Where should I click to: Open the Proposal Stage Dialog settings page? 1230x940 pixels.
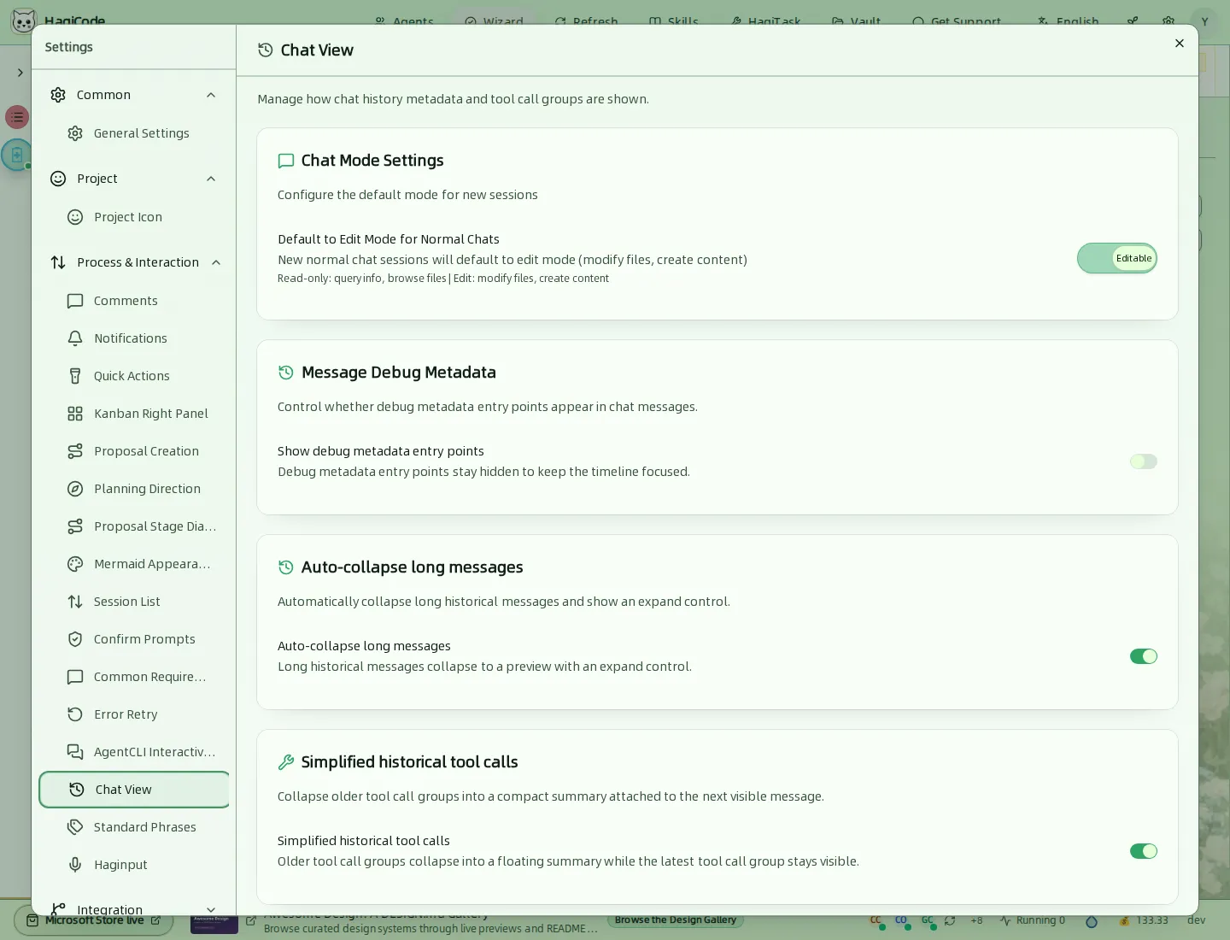[134, 526]
